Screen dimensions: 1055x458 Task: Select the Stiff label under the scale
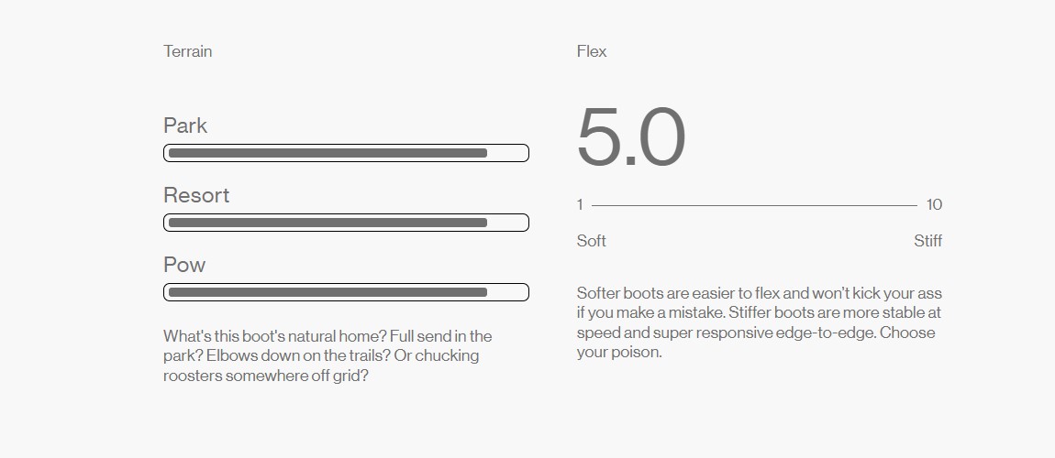pyautogui.click(x=927, y=241)
